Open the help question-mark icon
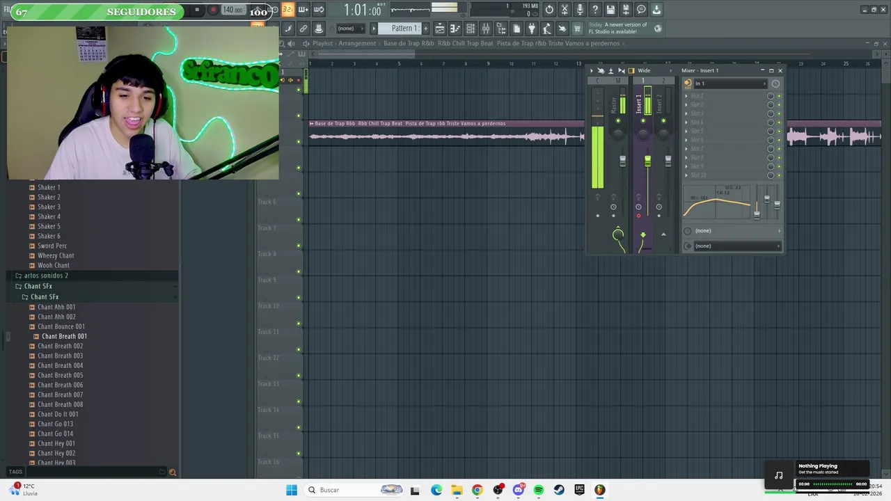This screenshot has width=891, height=501. (595, 10)
